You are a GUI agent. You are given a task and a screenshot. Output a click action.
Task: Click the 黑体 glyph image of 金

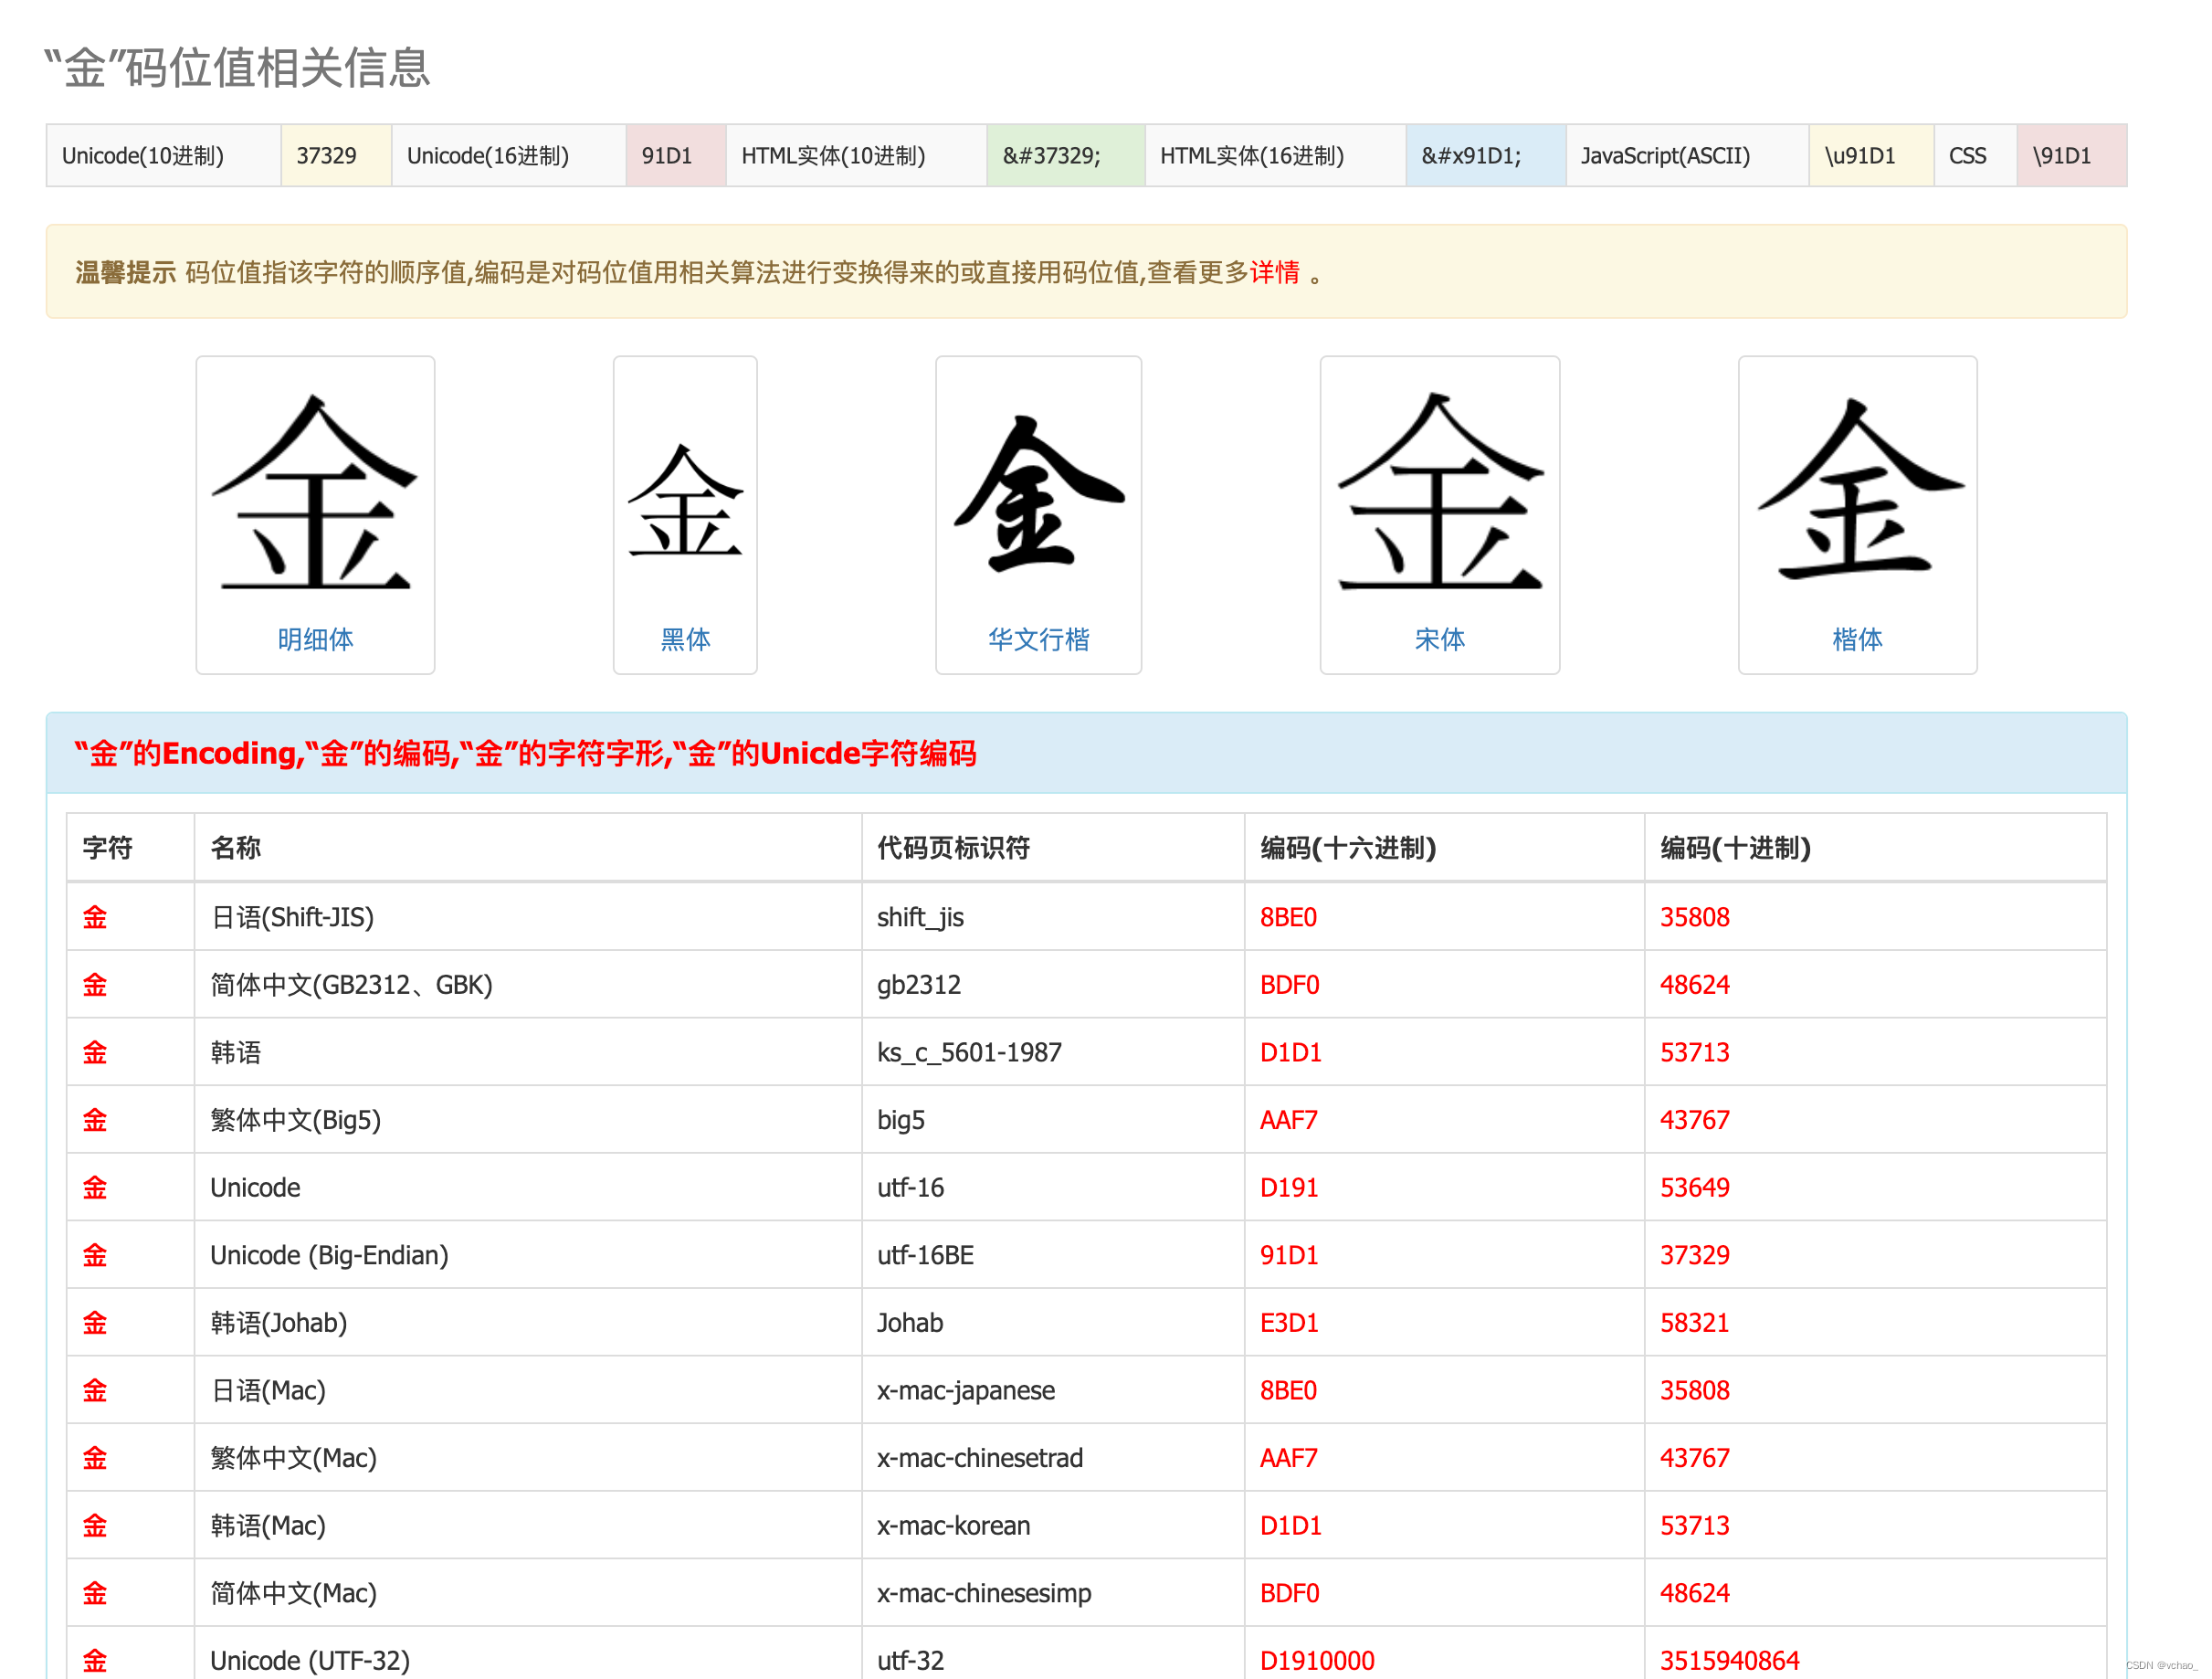tap(685, 500)
